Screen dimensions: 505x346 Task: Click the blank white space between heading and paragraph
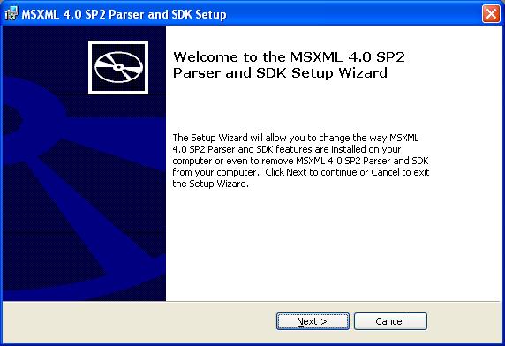coord(299,106)
